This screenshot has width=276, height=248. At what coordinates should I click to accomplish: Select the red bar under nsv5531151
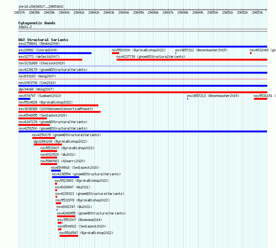click(261, 99)
